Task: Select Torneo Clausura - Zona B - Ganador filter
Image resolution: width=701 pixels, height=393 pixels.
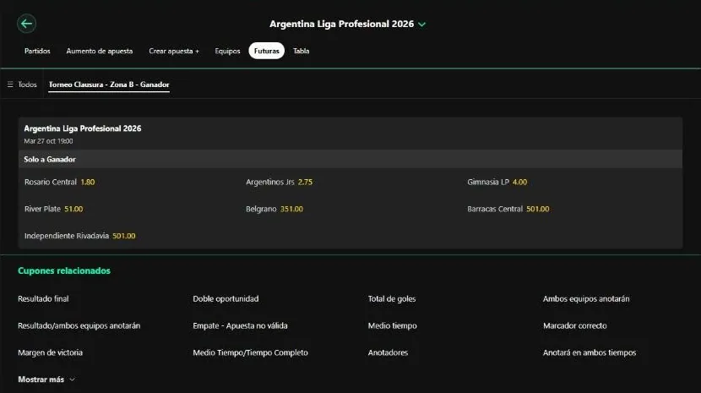Action: point(109,85)
